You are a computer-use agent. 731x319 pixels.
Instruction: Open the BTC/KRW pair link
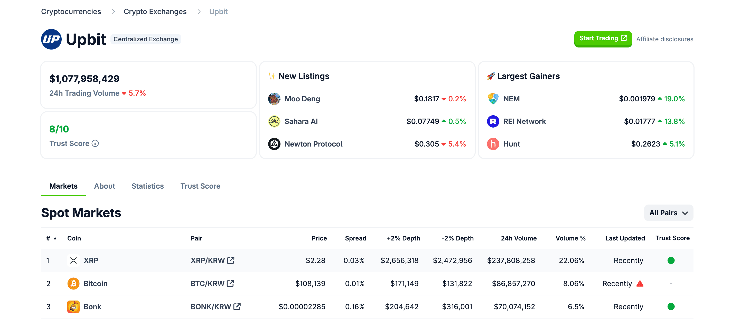(208, 284)
